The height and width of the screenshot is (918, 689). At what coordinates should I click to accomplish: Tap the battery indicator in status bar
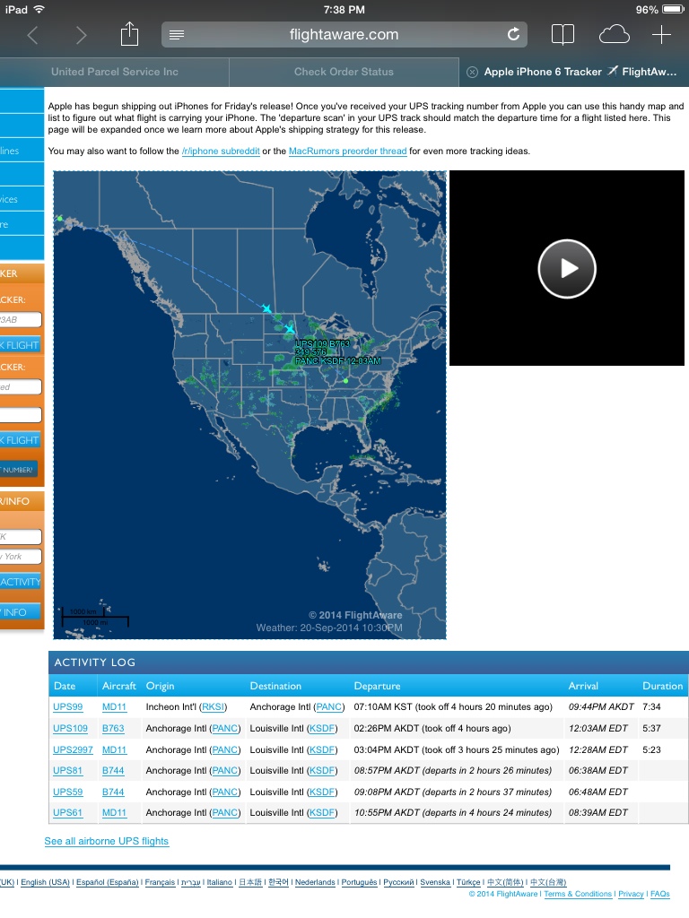pyautogui.click(x=672, y=10)
